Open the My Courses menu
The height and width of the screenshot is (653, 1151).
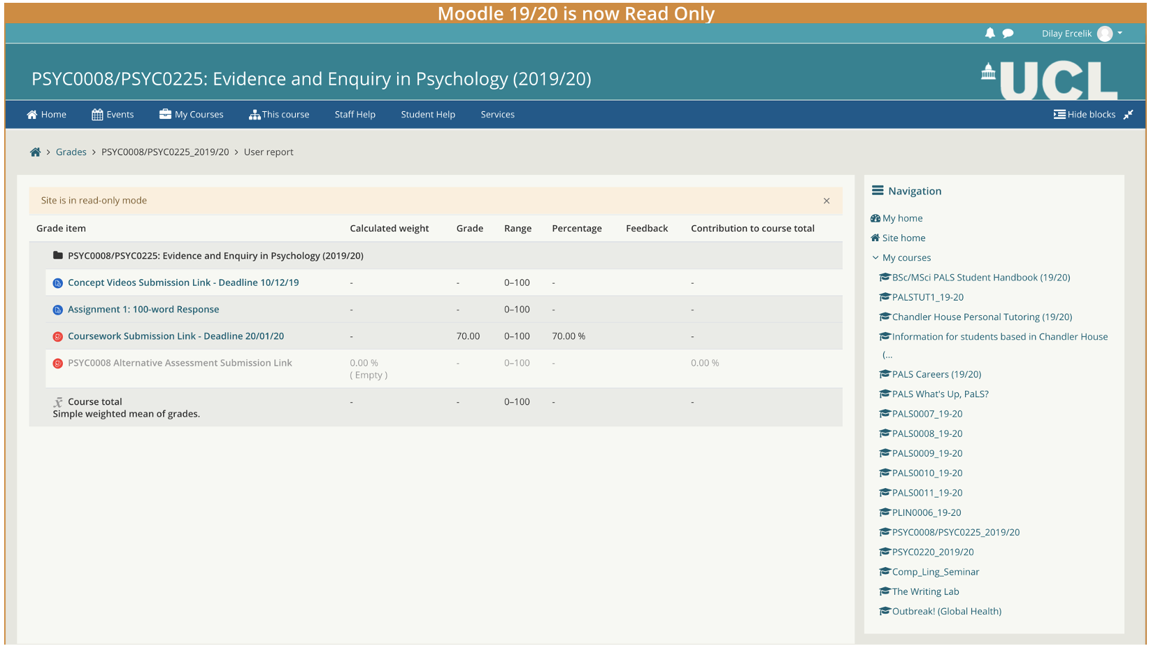191,115
